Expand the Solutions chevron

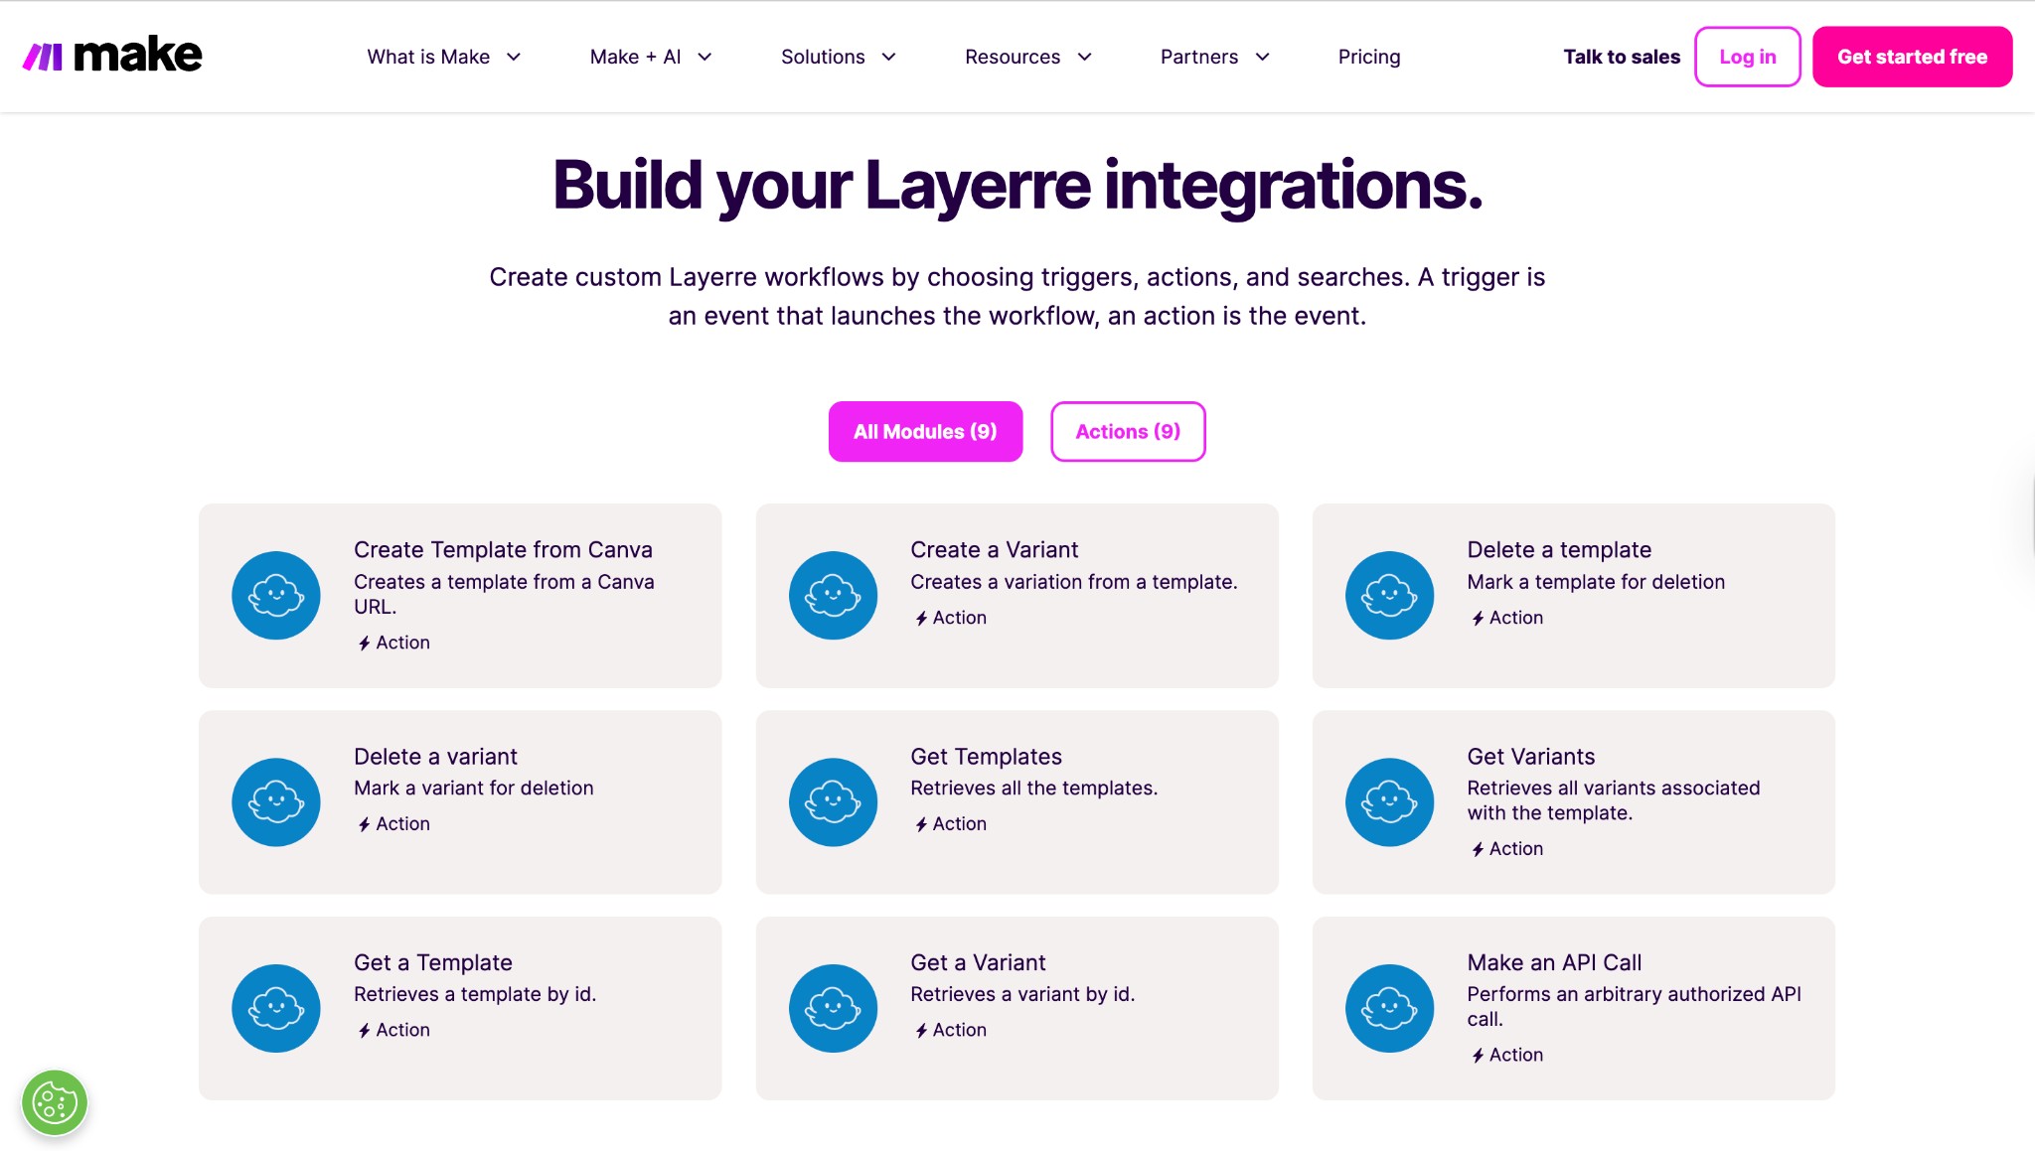(x=889, y=57)
